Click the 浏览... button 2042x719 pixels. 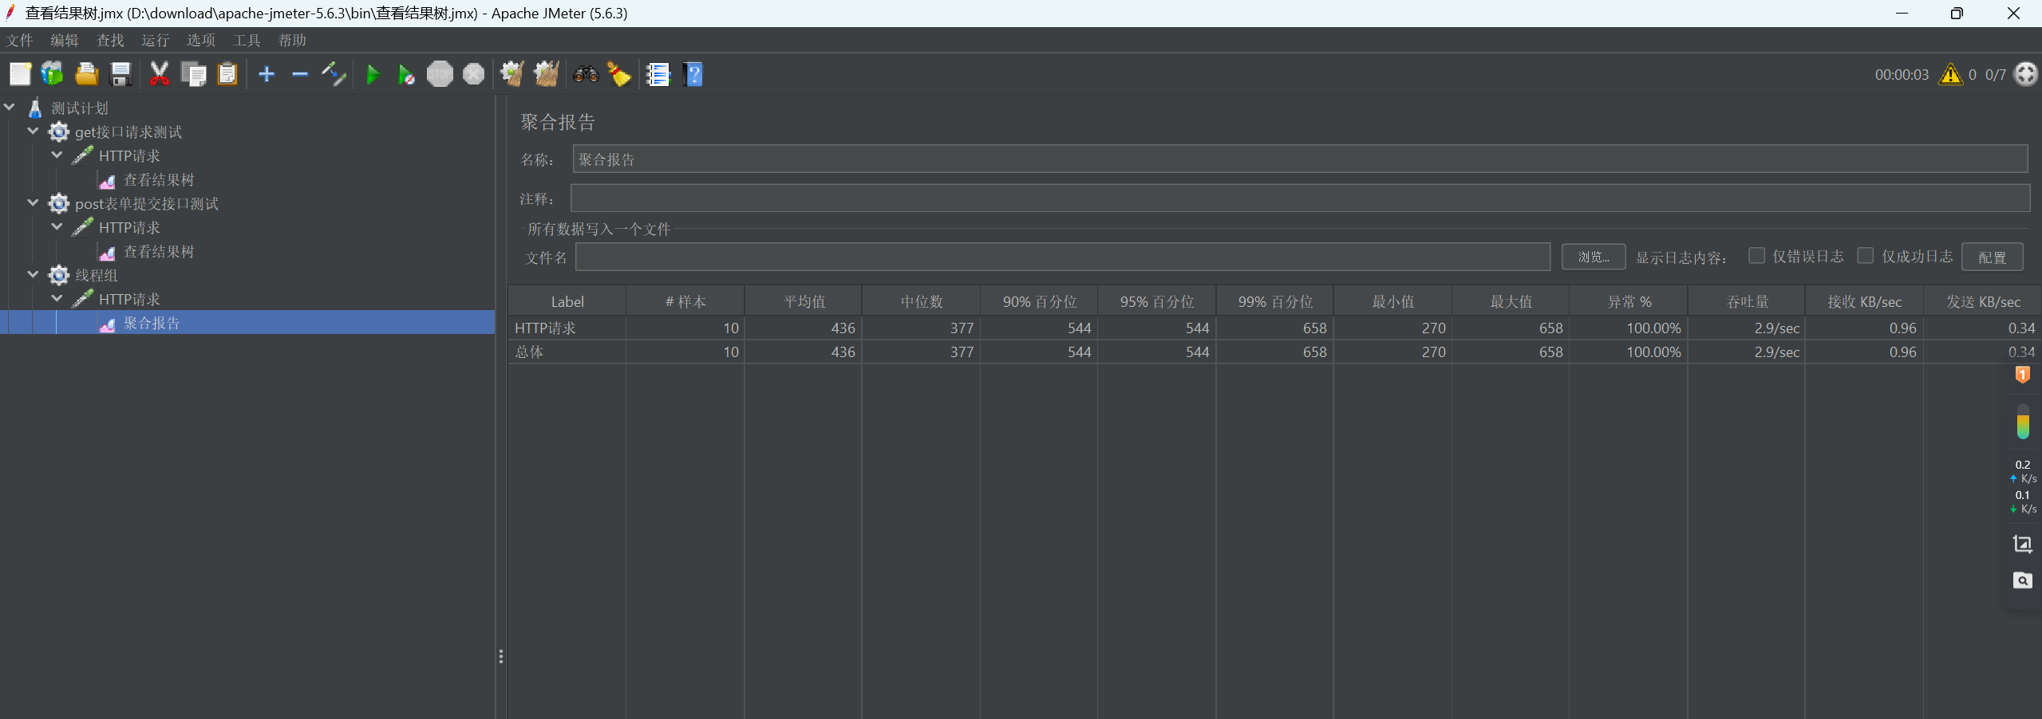click(x=1594, y=257)
